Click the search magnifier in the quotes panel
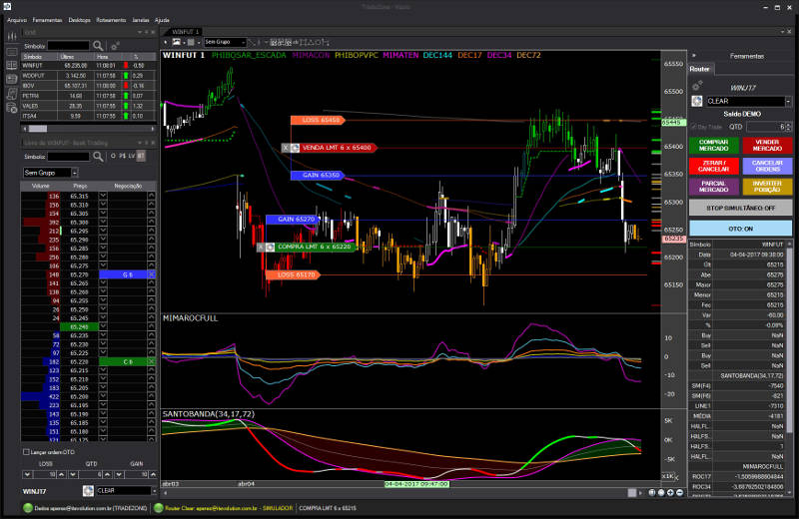This screenshot has width=799, height=519. (97, 45)
